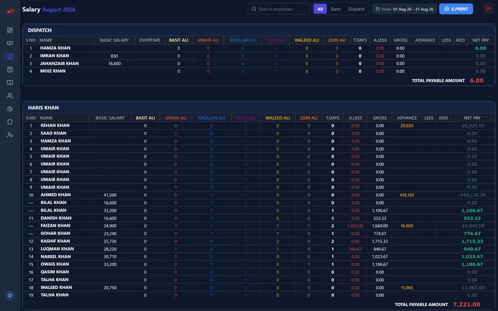Switch to the Dispatch filter tab
This screenshot has width=498, height=311.
tap(356, 9)
